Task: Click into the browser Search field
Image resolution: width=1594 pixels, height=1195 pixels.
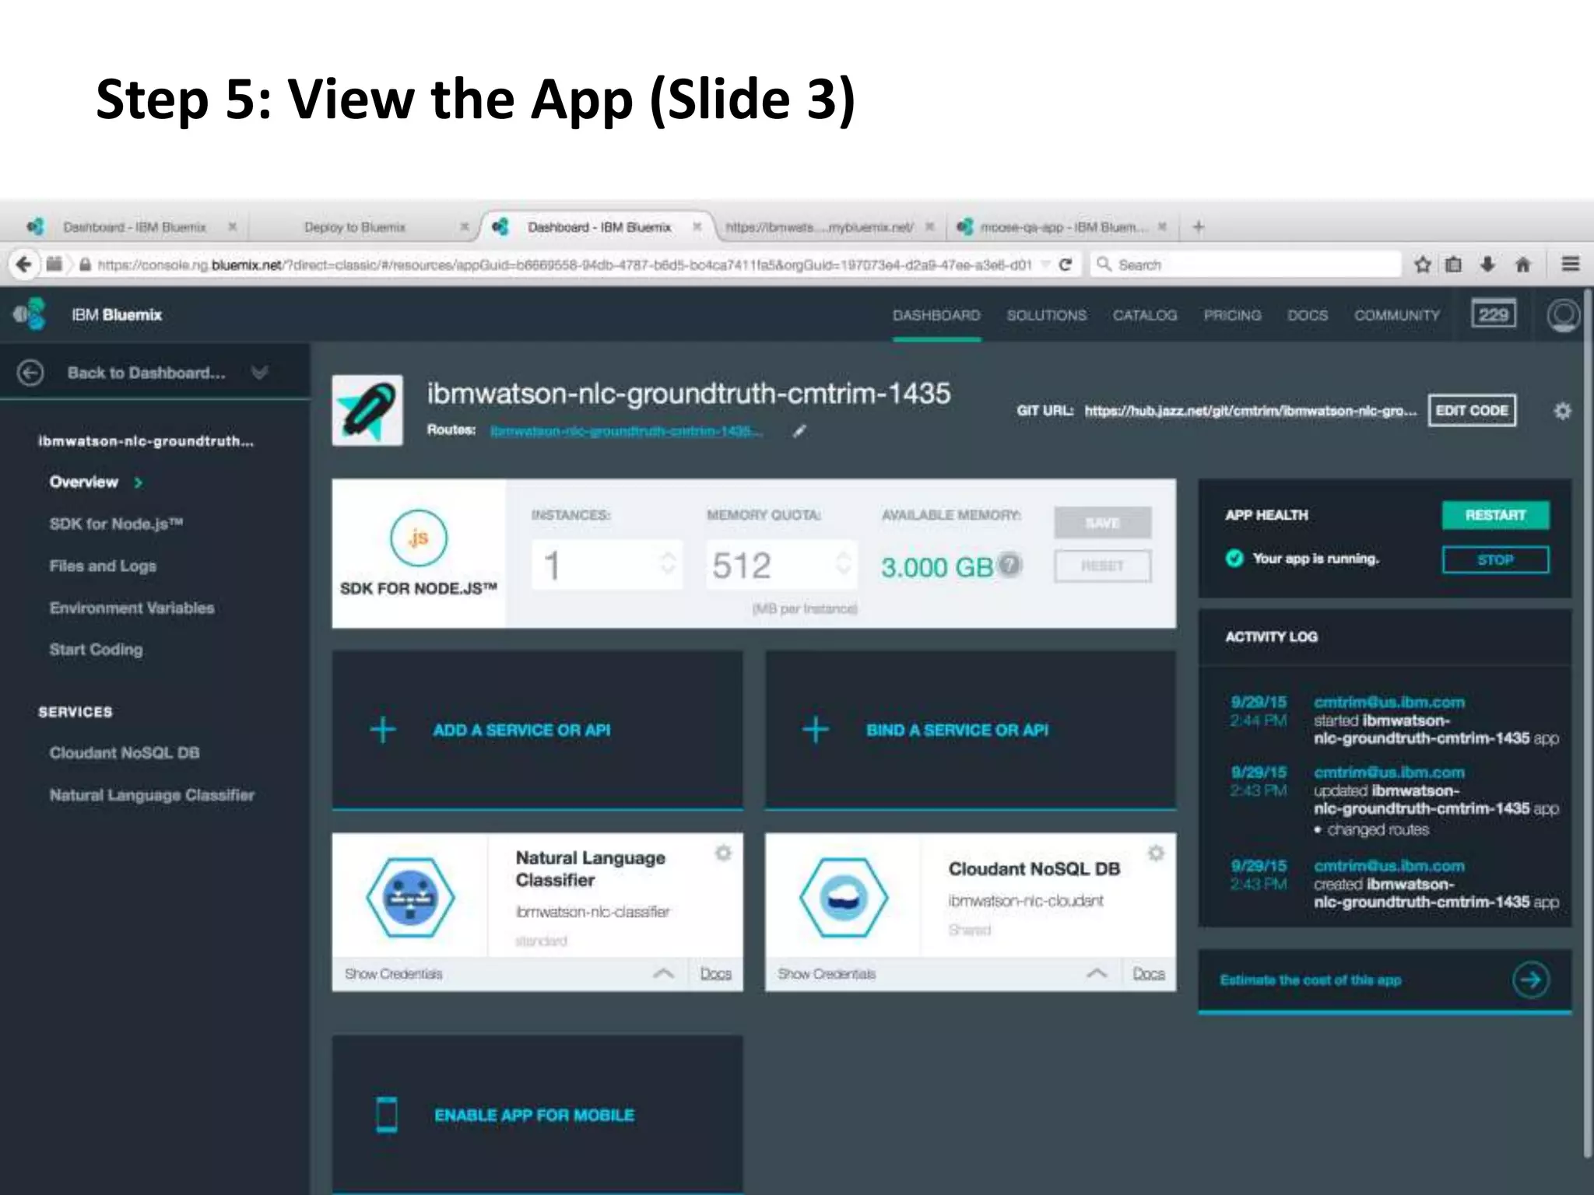Action: point(1245,265)
